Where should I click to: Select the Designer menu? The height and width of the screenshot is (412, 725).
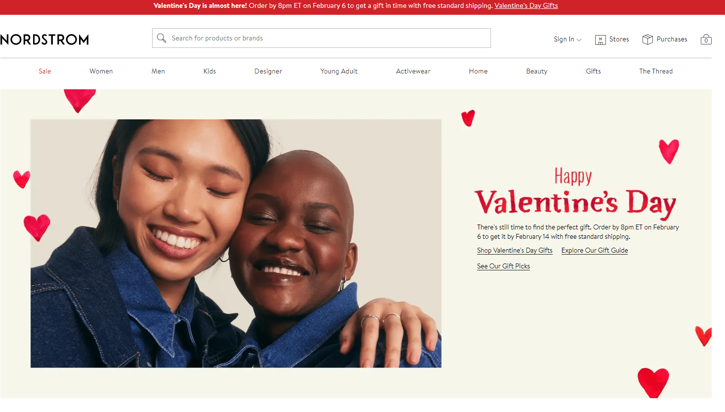point(268,72)
